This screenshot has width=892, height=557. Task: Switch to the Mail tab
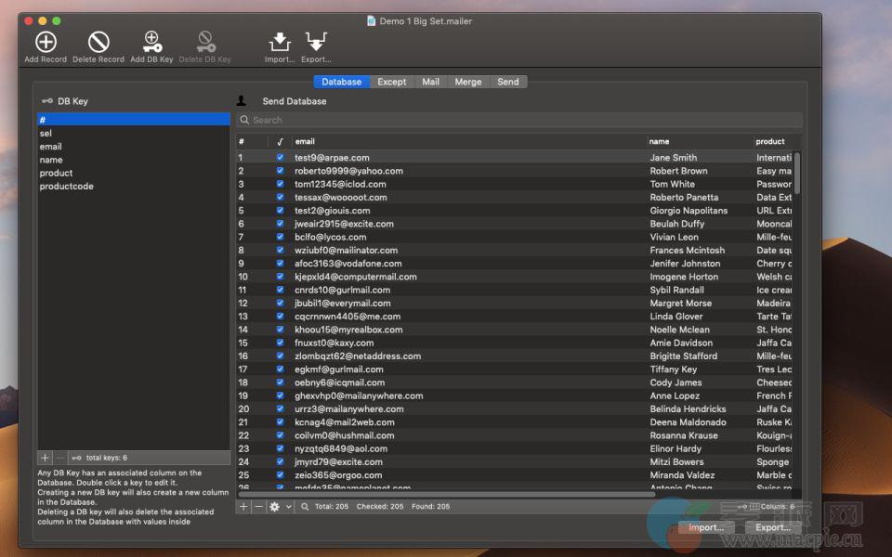click(x=430, y=82)
